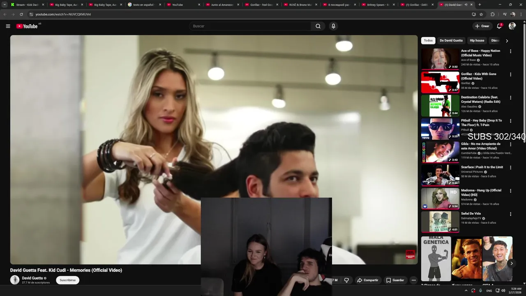Open options menu for Gorillaz Kids With Guns

(510, 74)
